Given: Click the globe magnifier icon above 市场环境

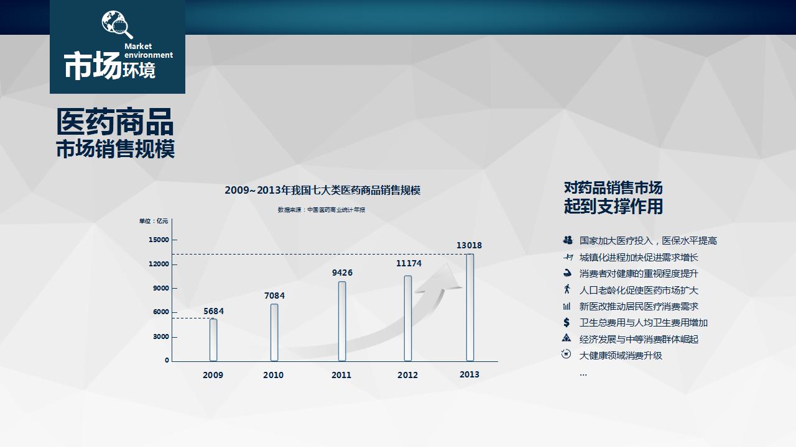Looking at the screenshot, I should click(x=118, y=25).
